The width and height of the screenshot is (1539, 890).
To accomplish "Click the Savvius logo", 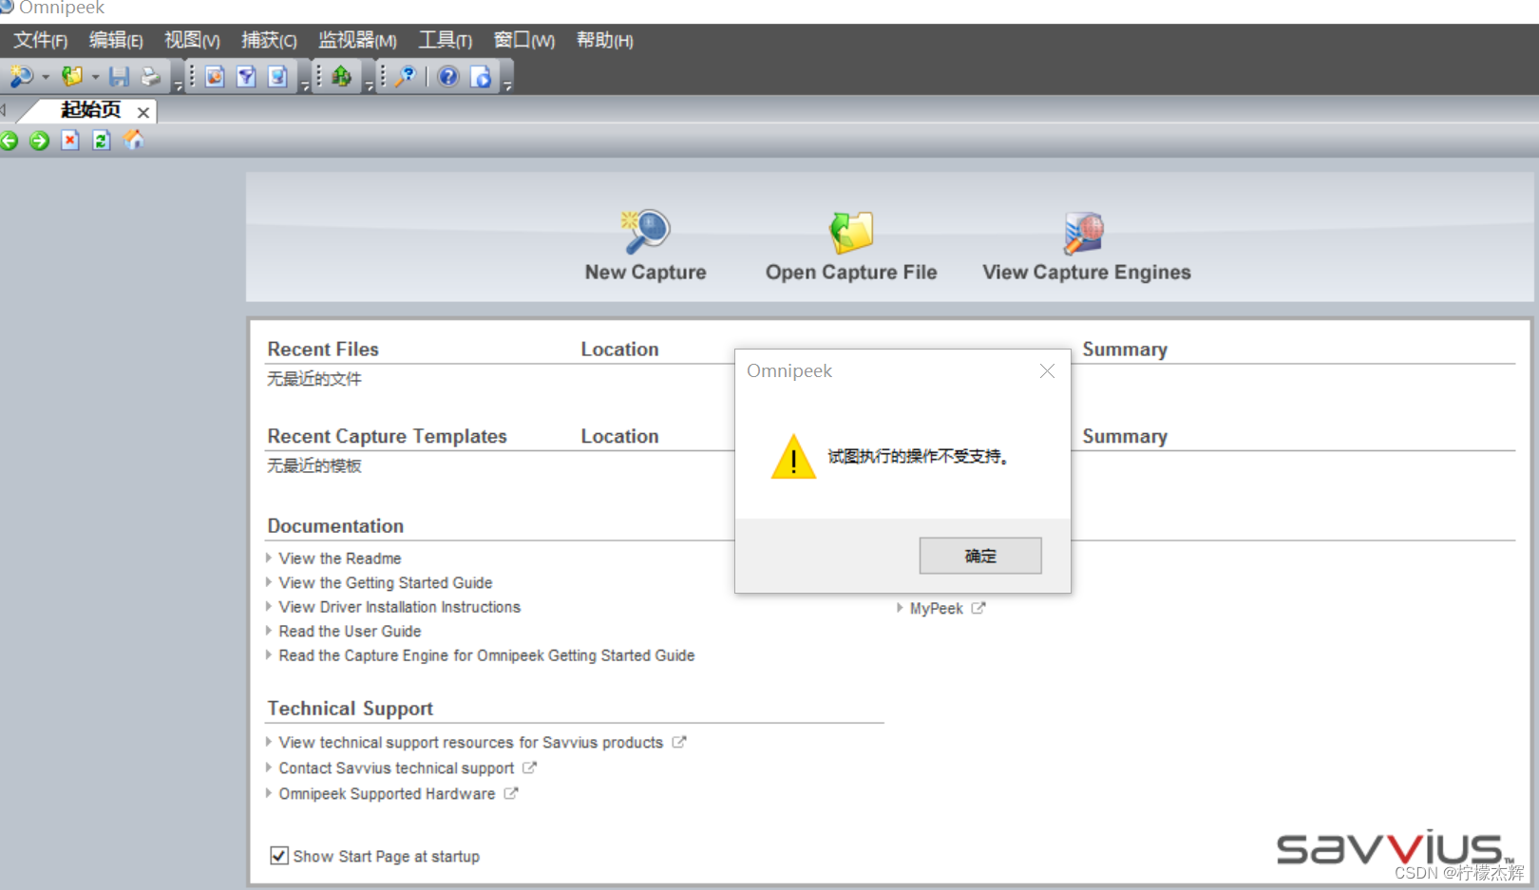I will click(1394, 847).
